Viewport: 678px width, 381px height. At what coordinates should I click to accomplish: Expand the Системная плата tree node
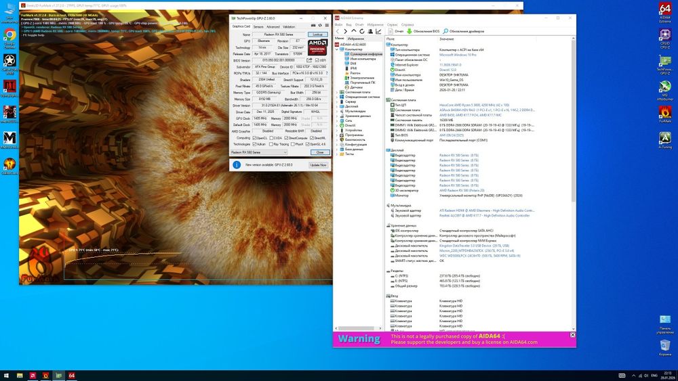point(337,92)
